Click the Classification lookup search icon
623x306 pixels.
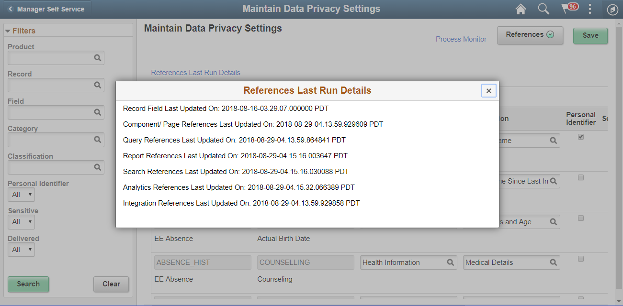pyautogui.click(x=98, y=167)
